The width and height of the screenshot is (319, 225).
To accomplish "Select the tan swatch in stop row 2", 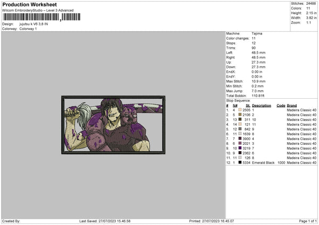I will (240, 115).
